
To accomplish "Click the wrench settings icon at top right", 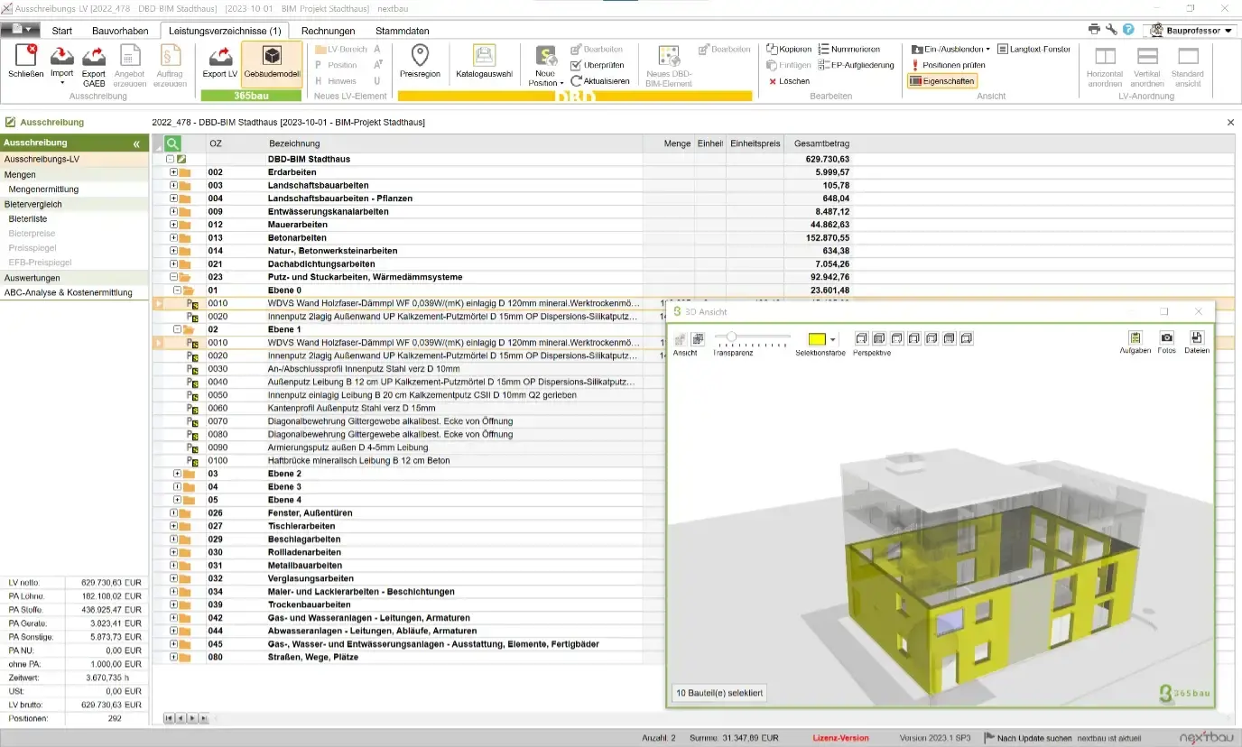I will [1111, 30].
